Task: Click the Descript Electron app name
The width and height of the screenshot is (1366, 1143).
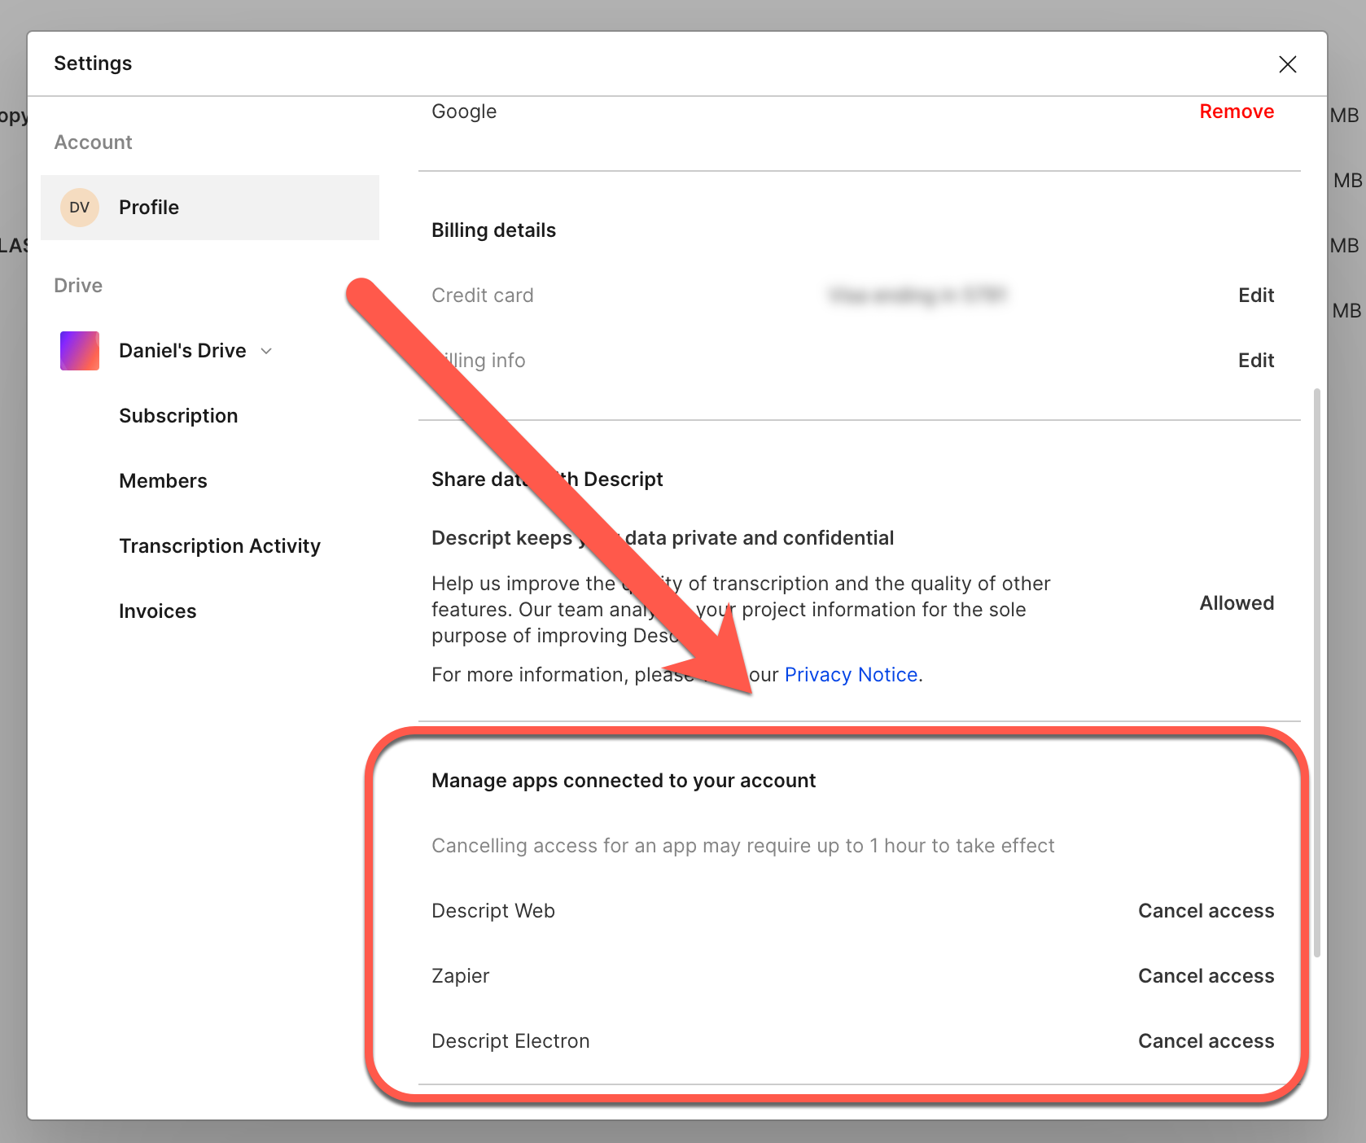Action: pos(510,1041)
